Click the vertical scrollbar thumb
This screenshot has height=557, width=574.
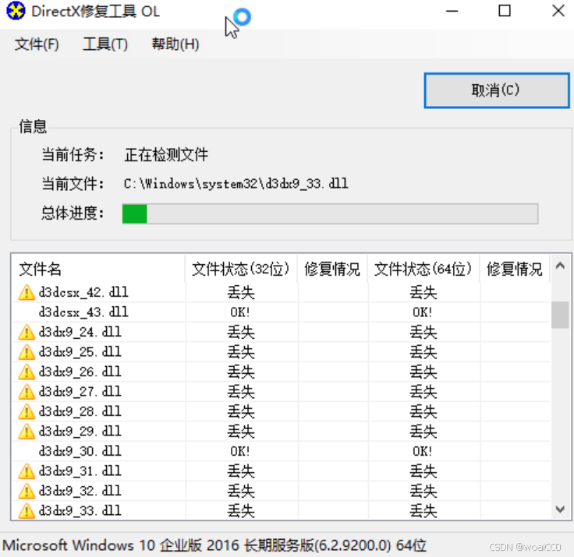560,315
